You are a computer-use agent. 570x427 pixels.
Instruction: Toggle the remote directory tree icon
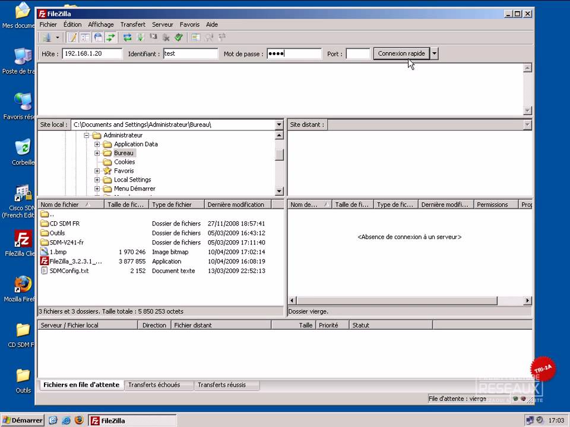click(x=98, y=37)
